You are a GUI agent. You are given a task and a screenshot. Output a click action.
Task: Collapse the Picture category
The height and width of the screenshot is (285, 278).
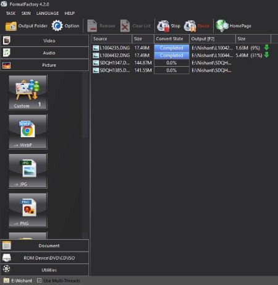(x=44, y=65)
